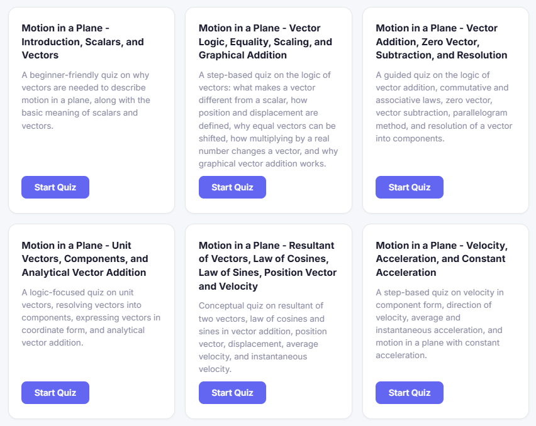Click the guided quiz description about parallelogram method

click(444, 107)
